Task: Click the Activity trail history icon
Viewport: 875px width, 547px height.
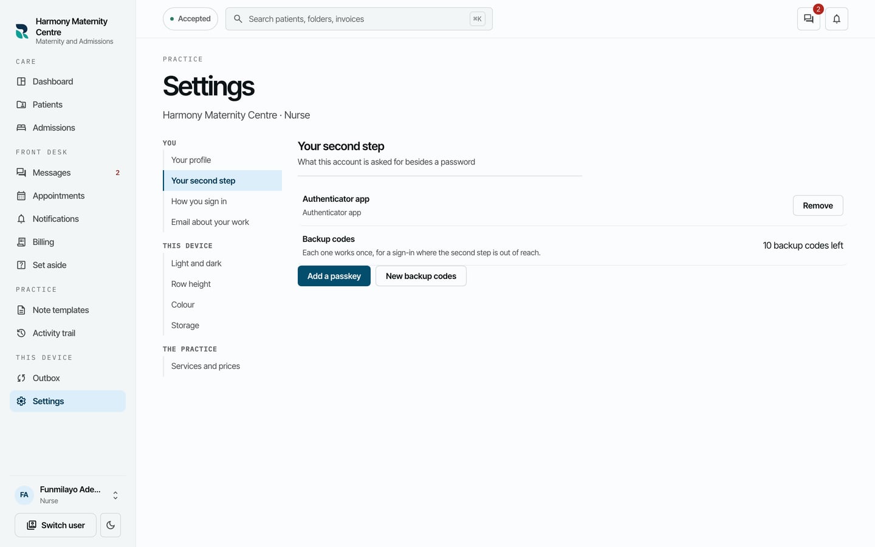Action: (x=21, y=333)
